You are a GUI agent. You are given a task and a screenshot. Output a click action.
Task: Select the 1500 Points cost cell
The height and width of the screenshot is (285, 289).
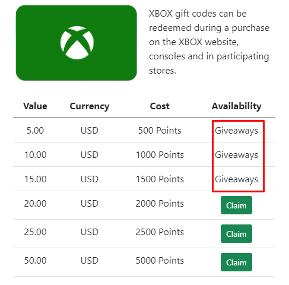(x=160, y=179)
